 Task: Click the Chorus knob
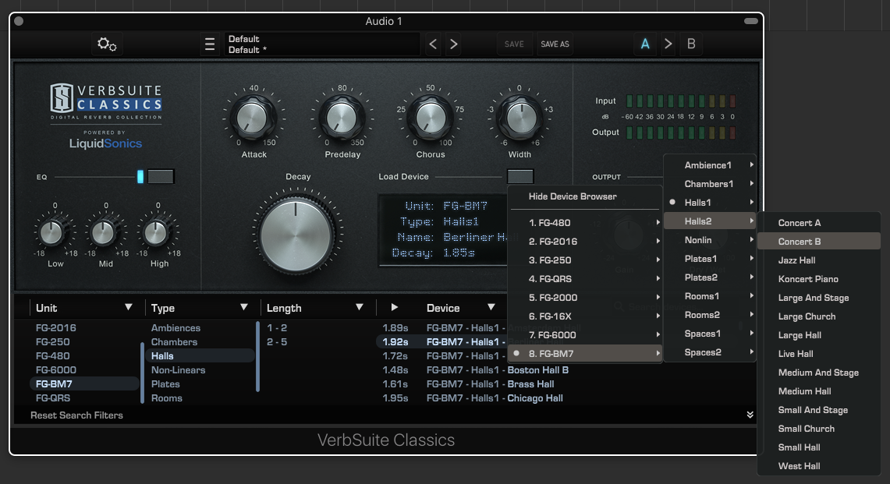pos(431,118)
